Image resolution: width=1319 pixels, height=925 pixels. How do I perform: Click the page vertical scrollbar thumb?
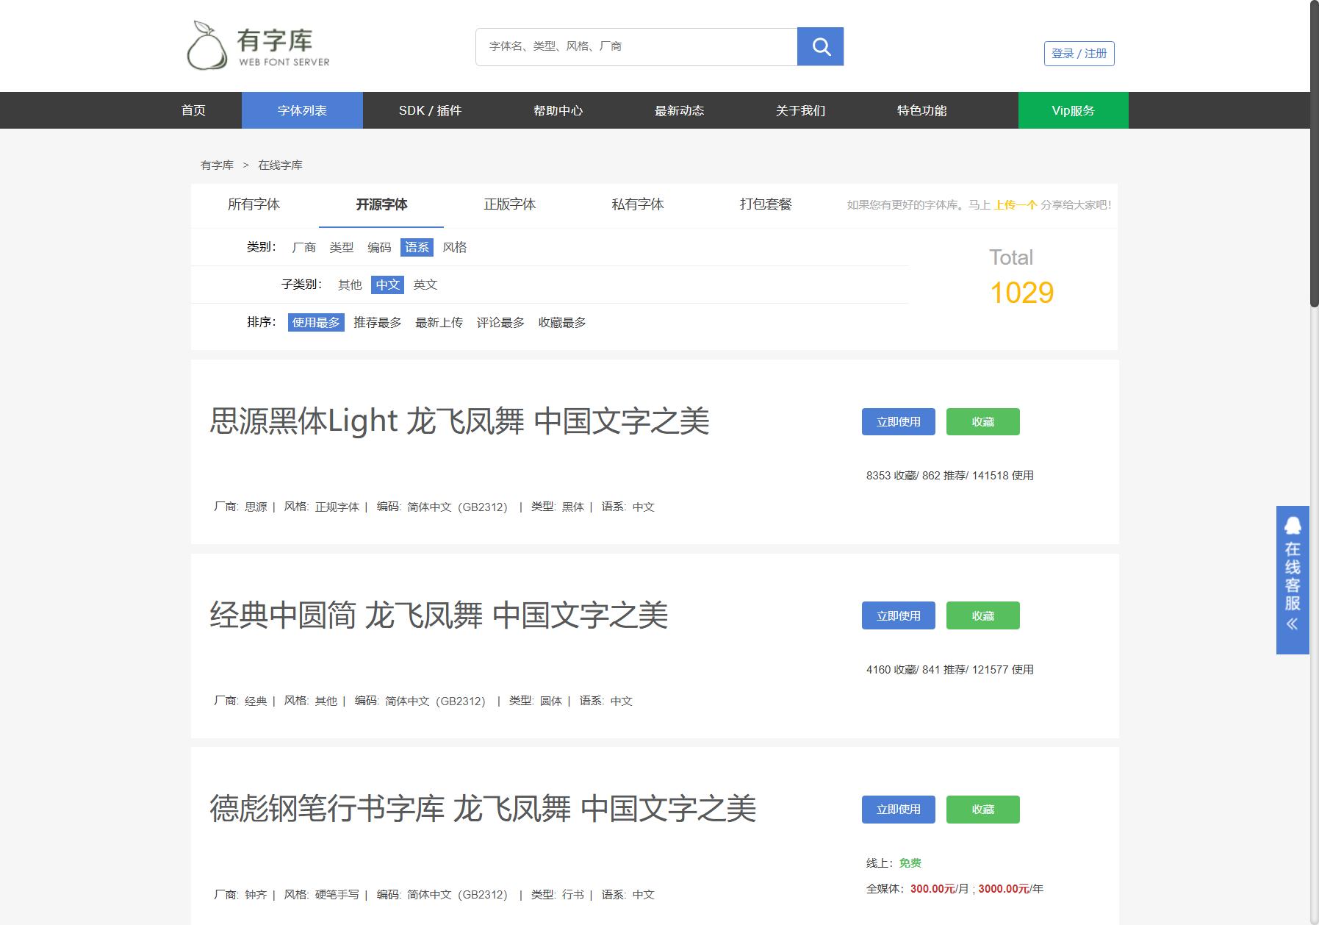coord(1314,154)
